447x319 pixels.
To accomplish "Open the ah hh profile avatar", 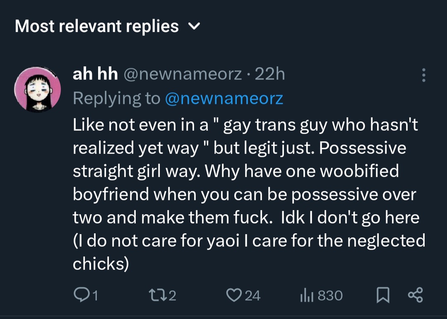I will tap(38, 89).
